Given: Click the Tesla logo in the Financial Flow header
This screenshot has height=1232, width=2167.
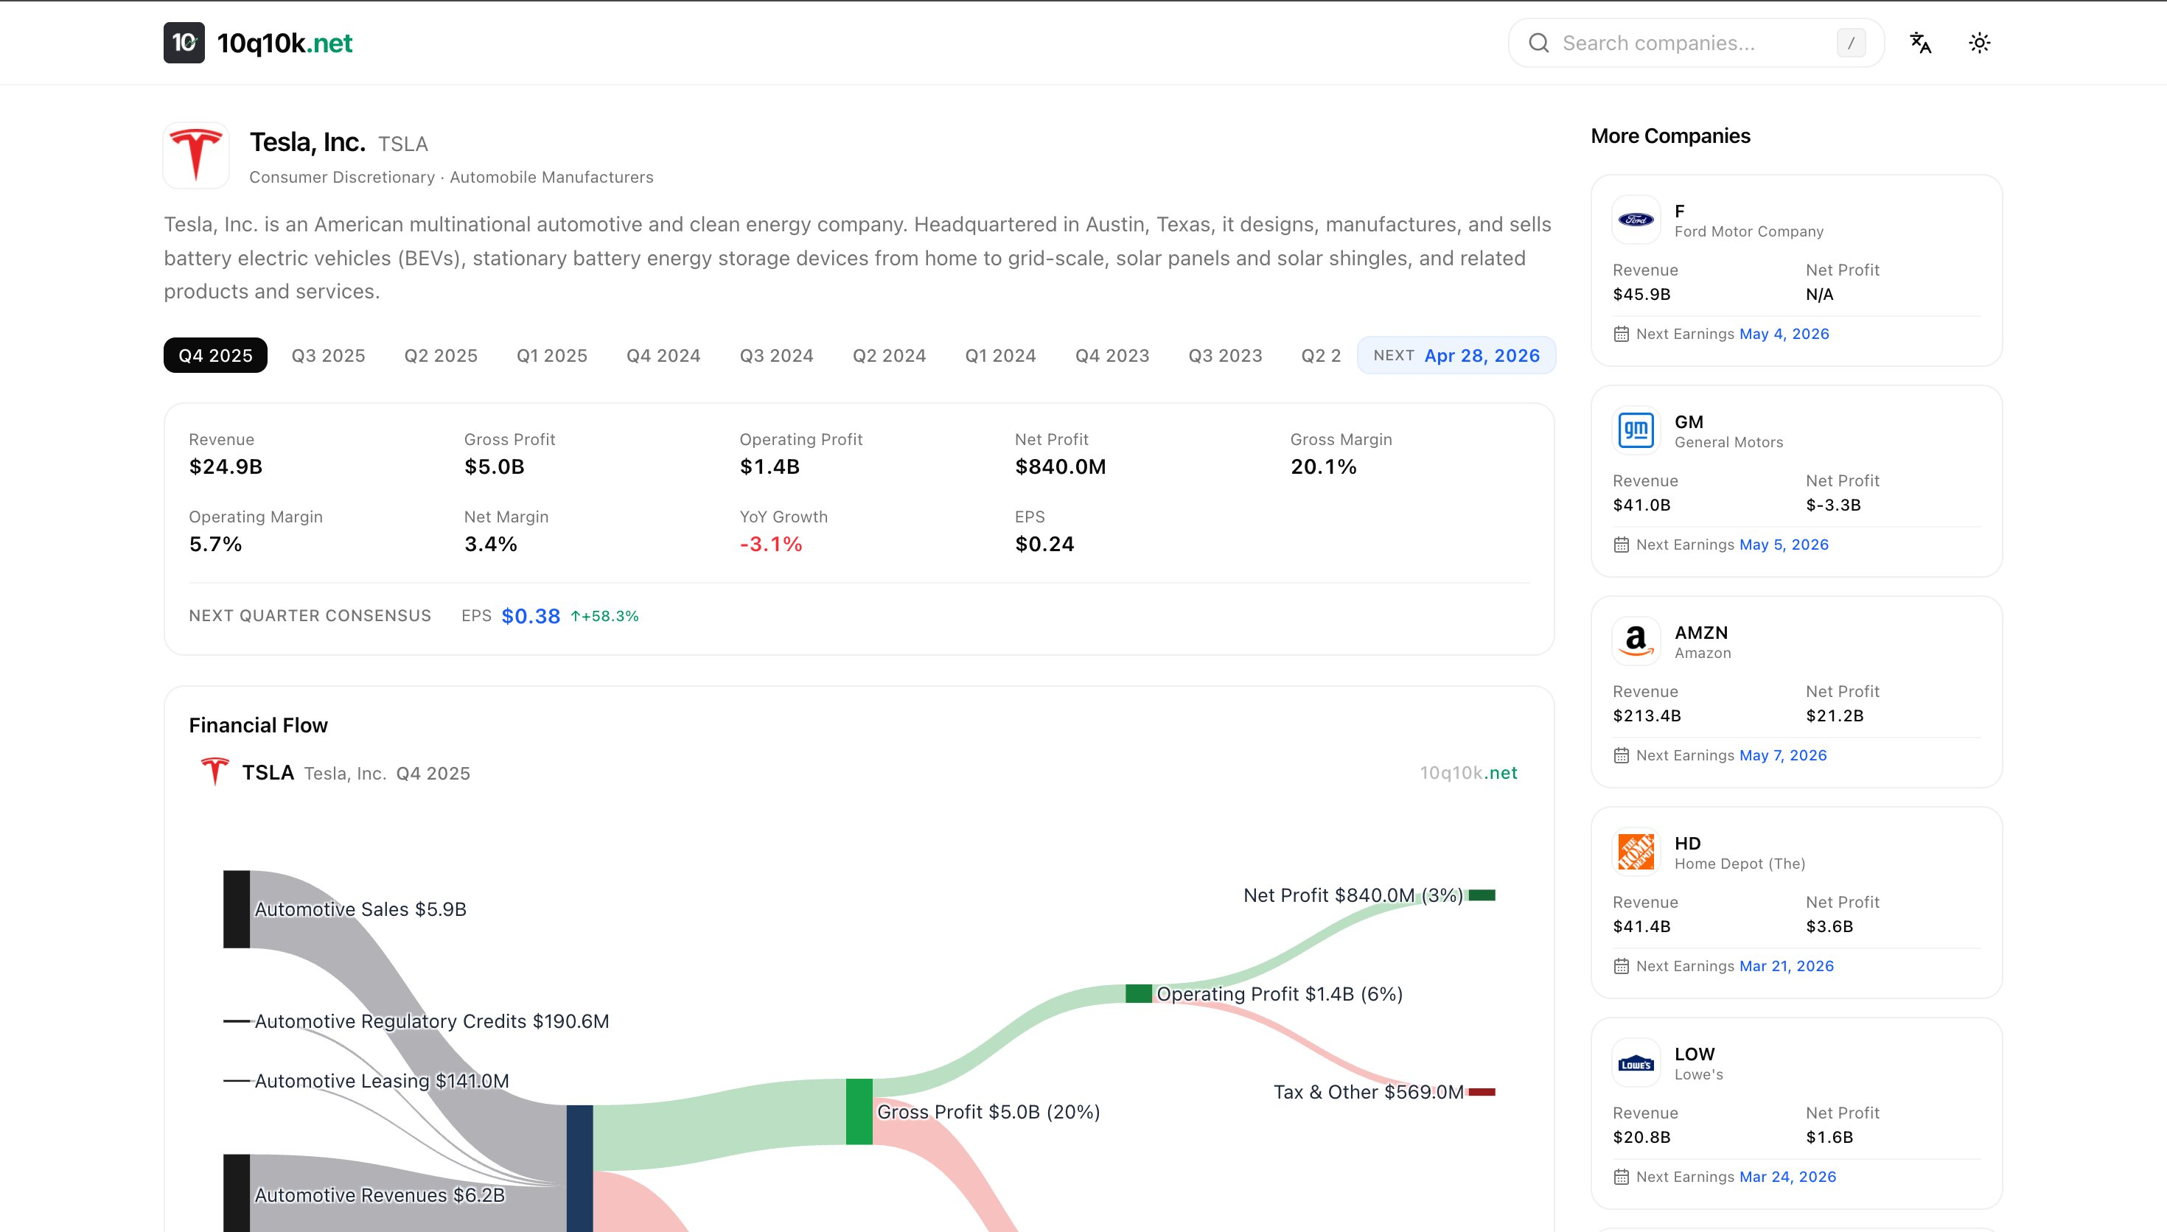Looking at the screenshot, I should [x=216, y=771].
